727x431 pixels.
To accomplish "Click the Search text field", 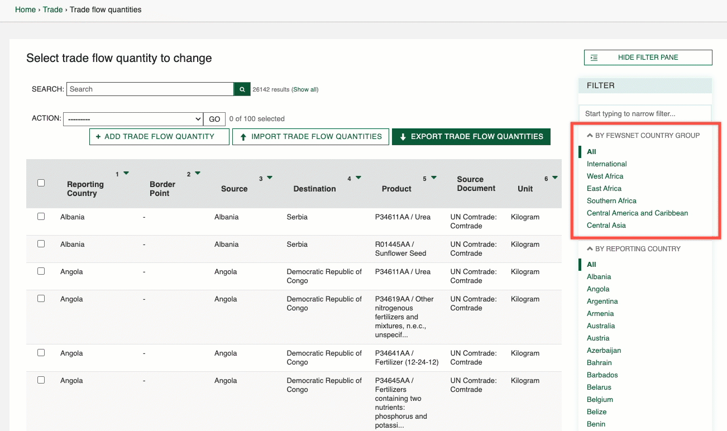I will coord(150,89).
